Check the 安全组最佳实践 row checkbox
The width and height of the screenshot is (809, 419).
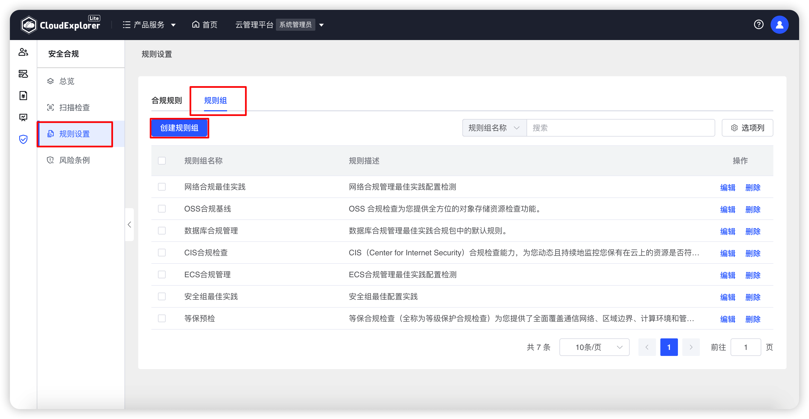click(x=162, y=296)
